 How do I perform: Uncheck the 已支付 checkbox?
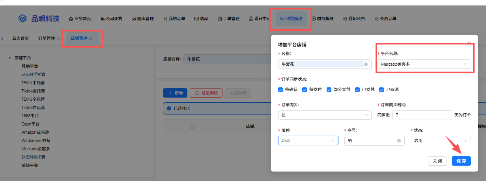click(x=357, y=90)
